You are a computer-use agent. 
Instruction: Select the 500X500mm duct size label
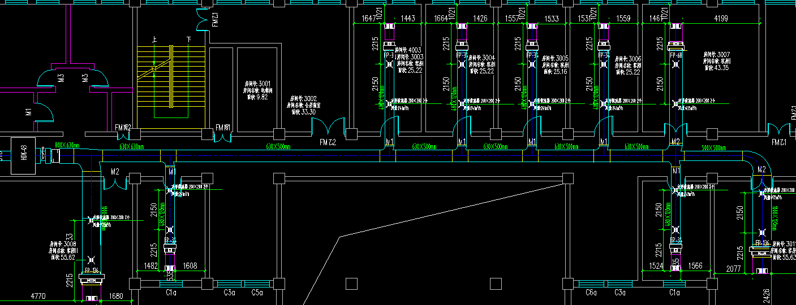714,147
